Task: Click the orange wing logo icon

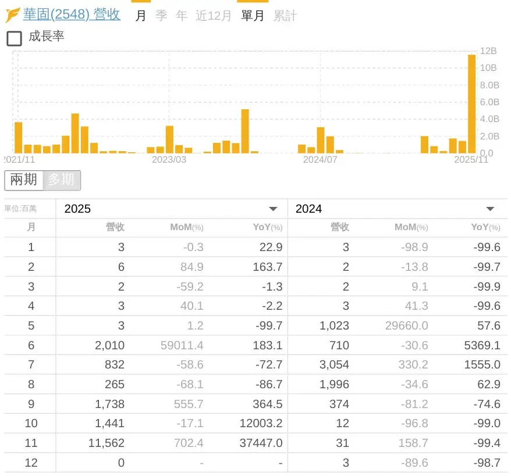Action: coord(13,15)
